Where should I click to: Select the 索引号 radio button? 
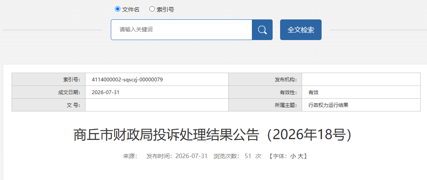click(x=152, y=9)
